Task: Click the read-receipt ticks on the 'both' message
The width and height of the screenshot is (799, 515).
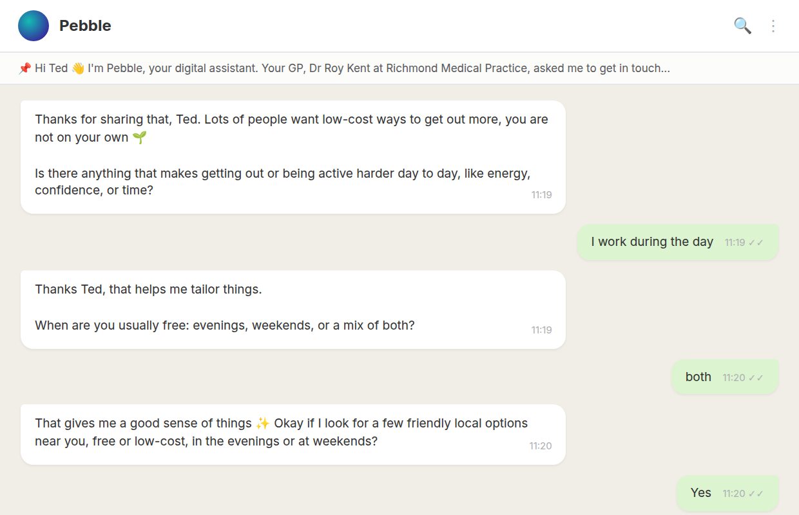Action: tap(756, 378)
